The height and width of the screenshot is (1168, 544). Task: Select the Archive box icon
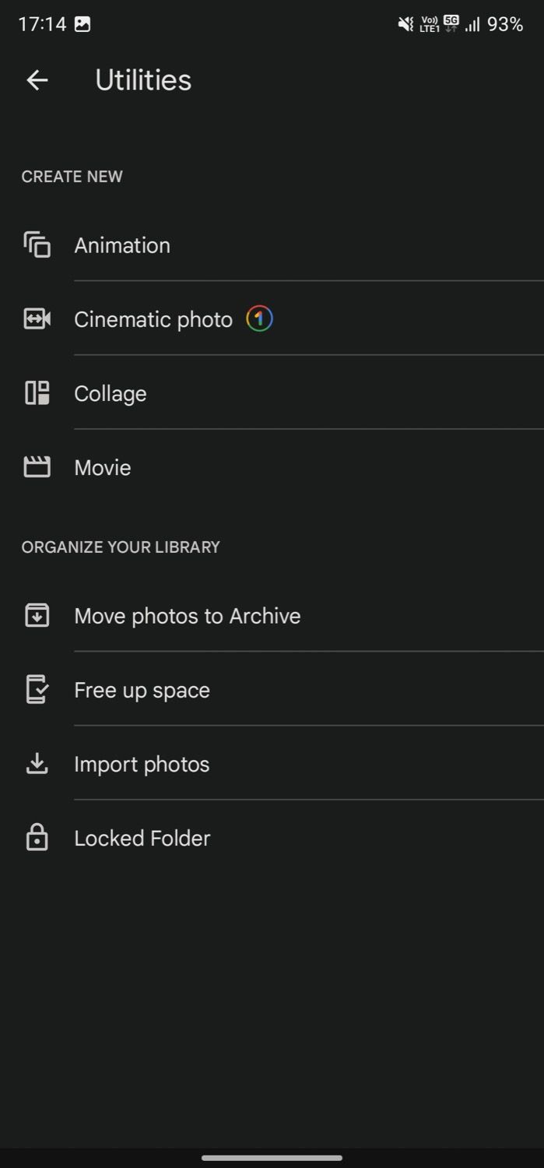(x=37, y=615)
